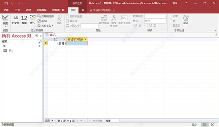Click the increase decimals icon
This screenshot has height=127, width=219.
click(150, 26)
